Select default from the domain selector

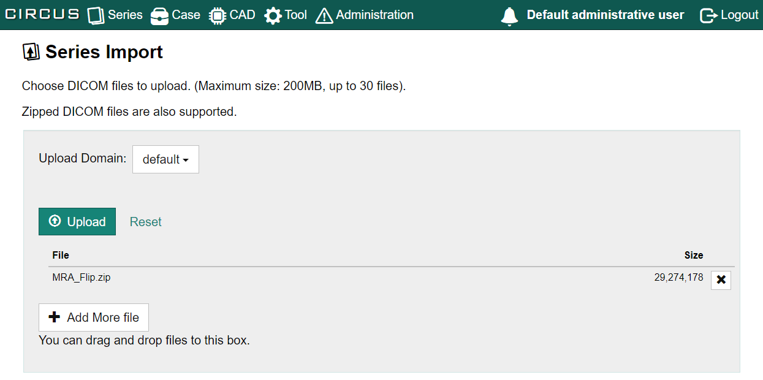pos(165,159)
